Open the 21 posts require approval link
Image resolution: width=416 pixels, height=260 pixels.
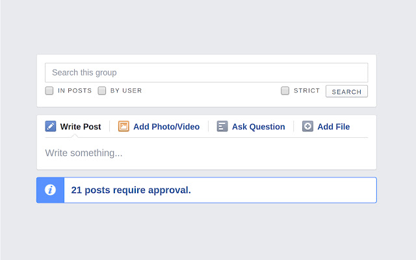pyautogui.click(x=131, y=190)
